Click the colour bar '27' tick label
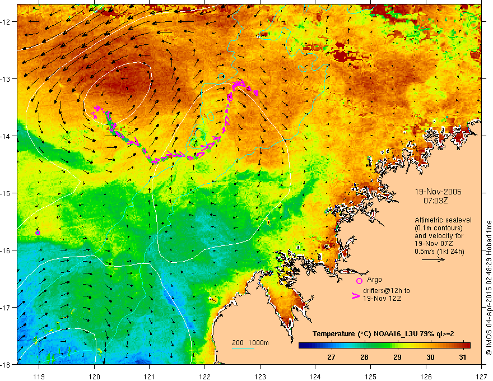 tap(331, 357)
